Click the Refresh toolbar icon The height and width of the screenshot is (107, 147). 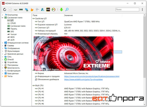(x=5, y=10)
